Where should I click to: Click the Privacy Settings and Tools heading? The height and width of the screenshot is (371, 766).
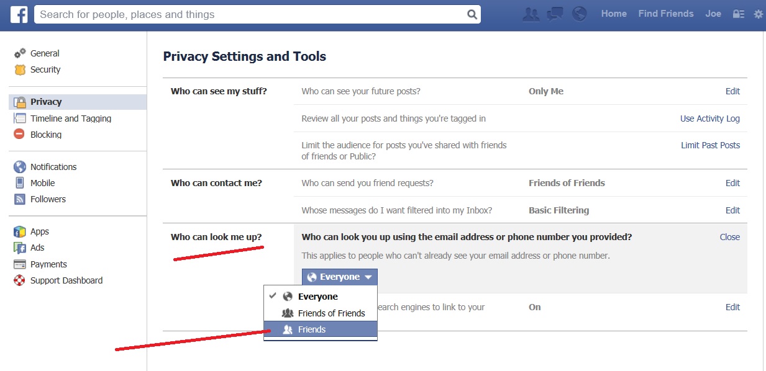pyautogui.click(x=245, y=56)
